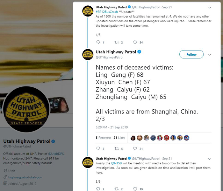This screenshot has width=223, height=191.
Task: Visit highwaypatrol.utah.gov website link
Action: pos(25,177)
